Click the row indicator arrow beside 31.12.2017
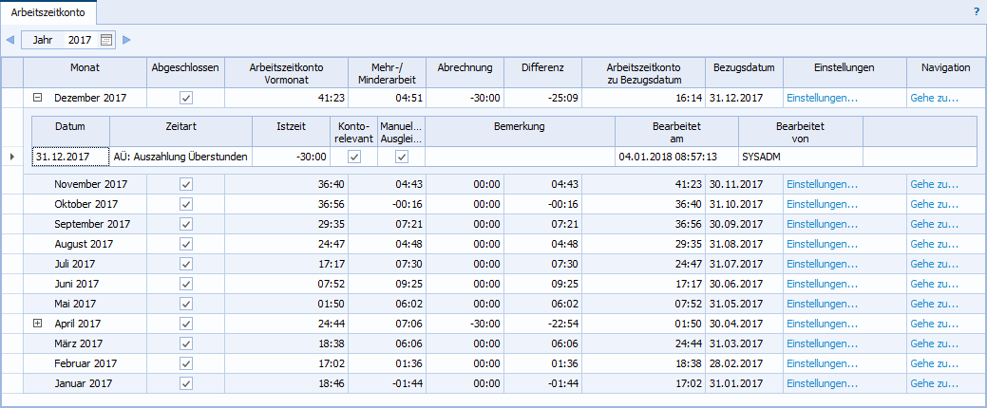987x408 pixels. pos(11,157)
